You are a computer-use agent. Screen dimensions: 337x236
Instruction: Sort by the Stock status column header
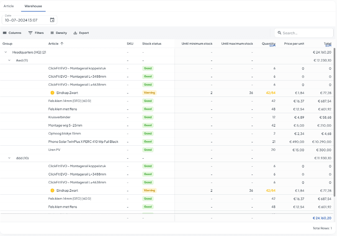point(152,43)
